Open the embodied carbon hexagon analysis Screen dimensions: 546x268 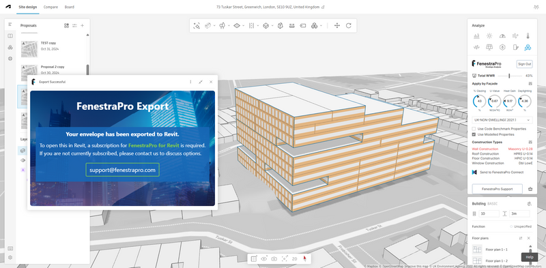[502, 47]
